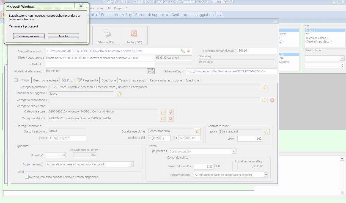Click the Prezzo listino value field showing 0
The height and width of the screenshot is (203, 346).
(324, 66)
